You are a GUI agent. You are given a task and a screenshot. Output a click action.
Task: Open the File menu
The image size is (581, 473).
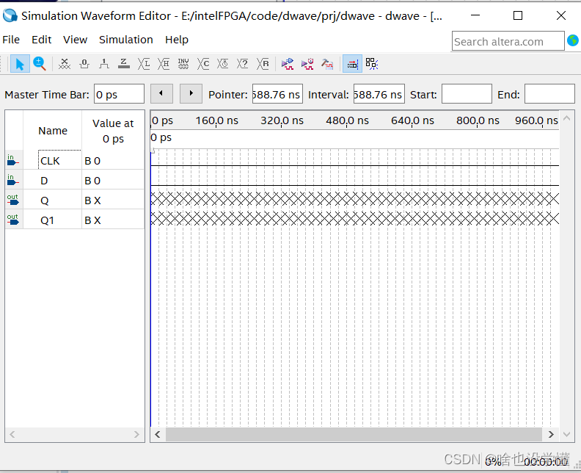(x=11, y=40)
